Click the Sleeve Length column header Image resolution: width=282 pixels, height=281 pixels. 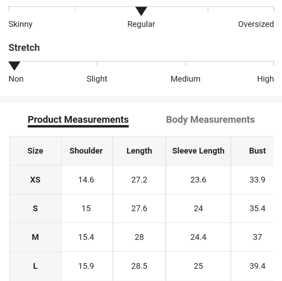point(198,151)
